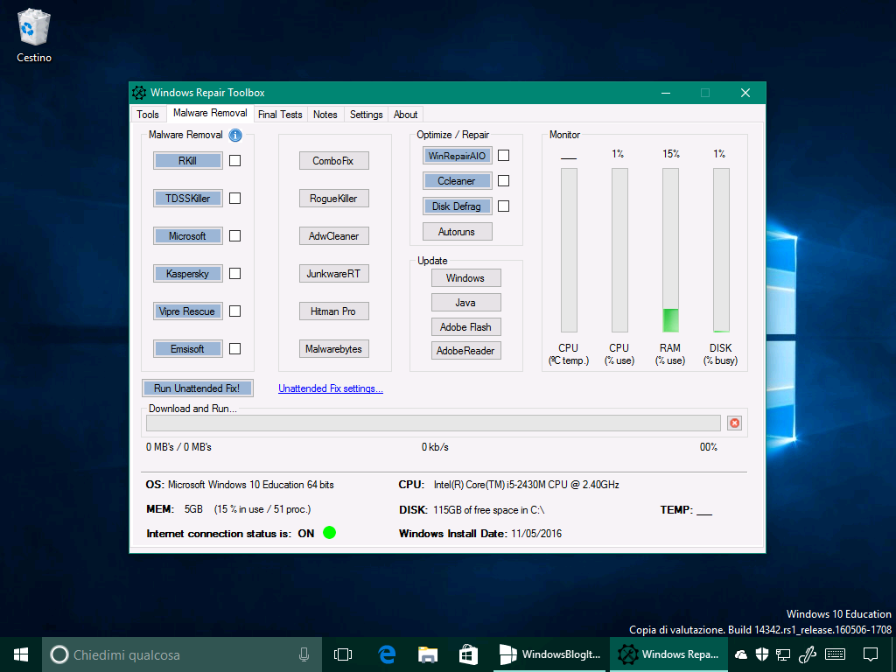Screen dimensions: 896x672
Task: Click the Windows Repair Toolbox taskbar button
Action: [x=668, y=654]
